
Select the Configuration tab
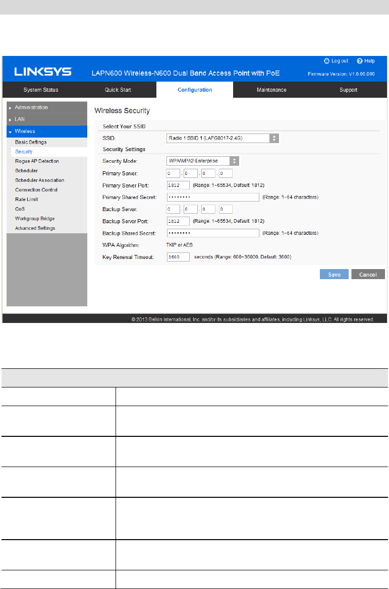click(x=195, y=90)
